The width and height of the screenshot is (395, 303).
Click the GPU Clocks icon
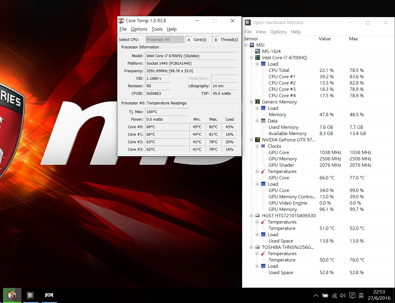pyautogui.click(x=263, y=146)
